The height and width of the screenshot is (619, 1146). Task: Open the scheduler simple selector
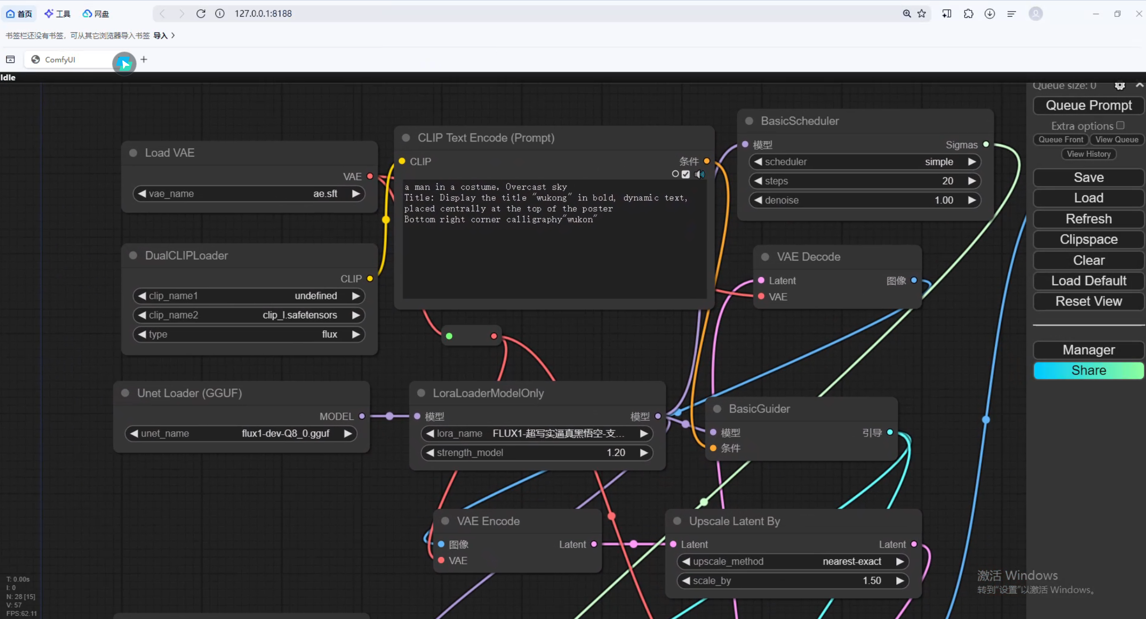[x=865, y=162]
